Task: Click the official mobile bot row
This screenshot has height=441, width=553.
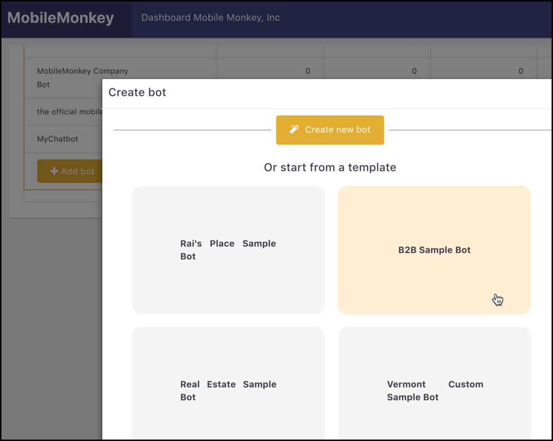Action: click(63, 112)
